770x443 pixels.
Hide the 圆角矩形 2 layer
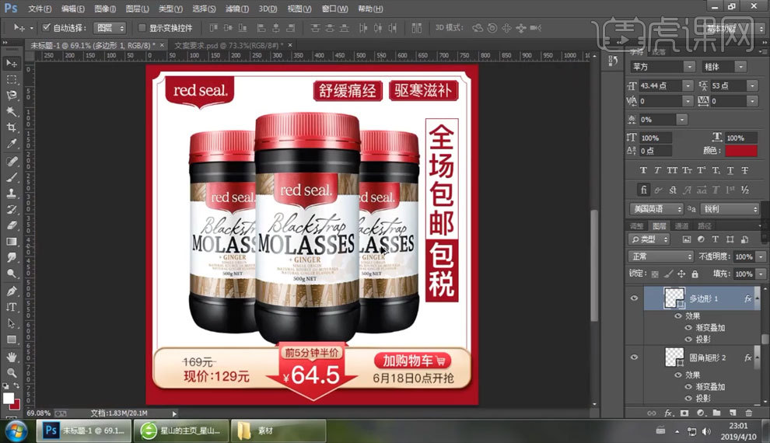[x=634, y=358]
